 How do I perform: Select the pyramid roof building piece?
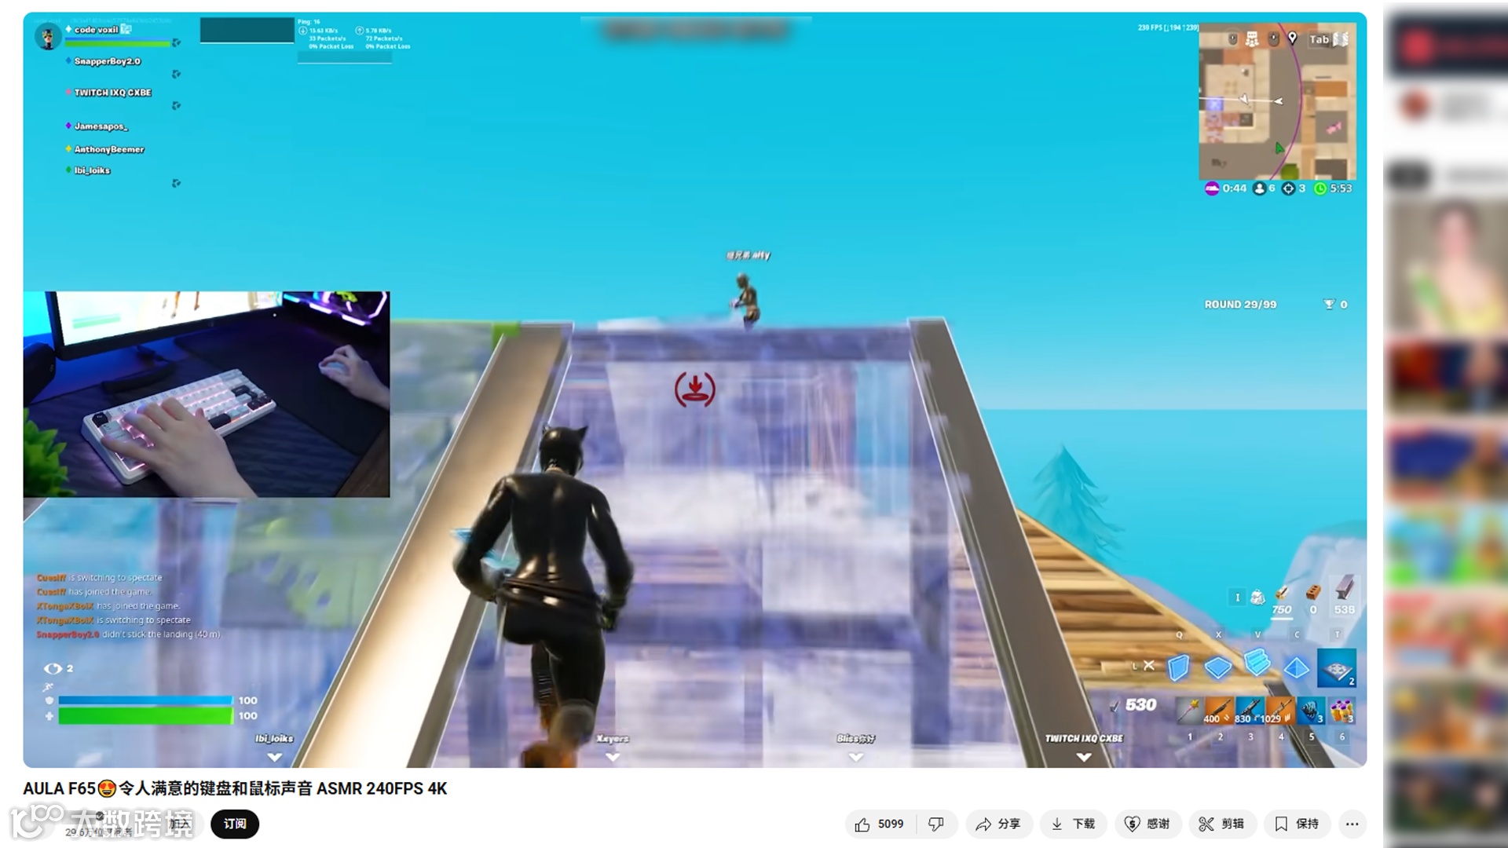tap(1296, 668)
